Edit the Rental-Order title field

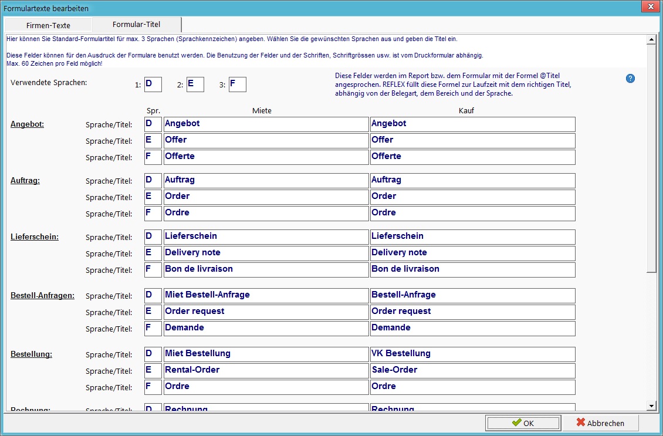(265, 371)
